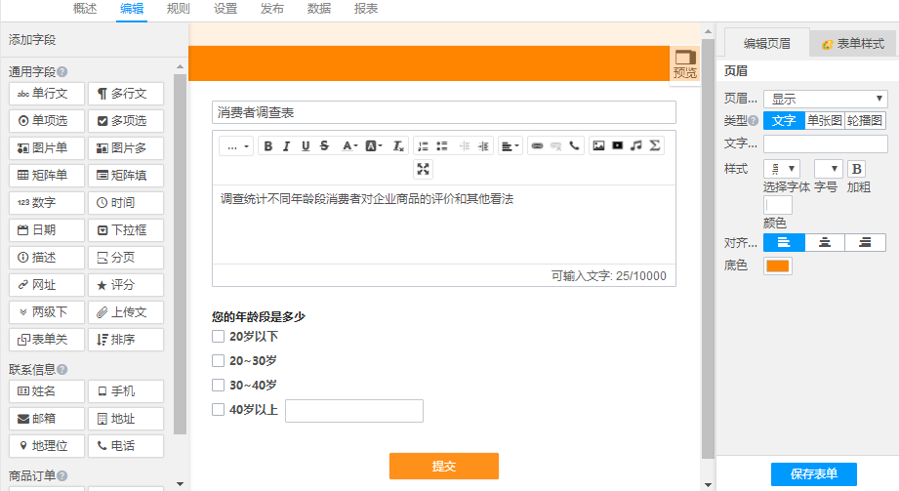Screen dimensions: 899x491
Task: Add a 上传文 file upload field
Action: [x=126, y=312]
